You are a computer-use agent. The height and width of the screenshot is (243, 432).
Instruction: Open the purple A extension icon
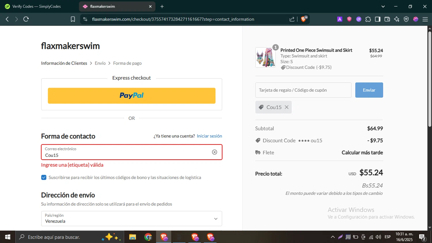(x=340, y=19)
